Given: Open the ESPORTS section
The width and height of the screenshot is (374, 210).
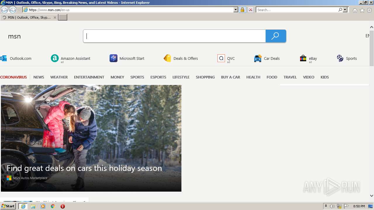Looking at the screenshot, I should tap(158, 77).
